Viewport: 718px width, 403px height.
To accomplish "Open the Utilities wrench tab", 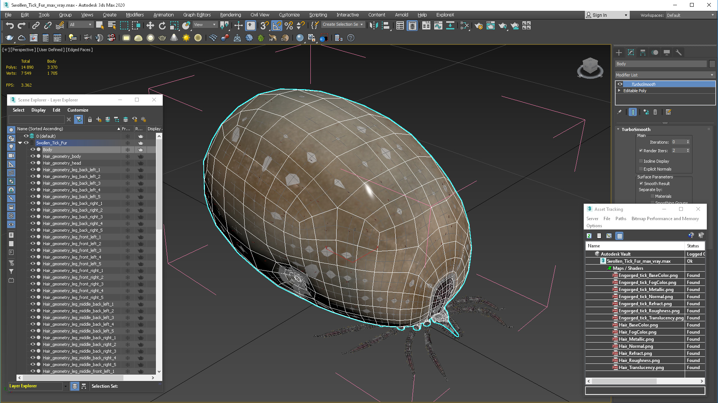I will [679, 53].
